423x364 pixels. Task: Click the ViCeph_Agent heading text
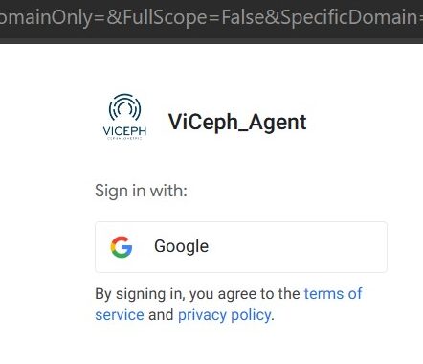click(x=237, y=123)
